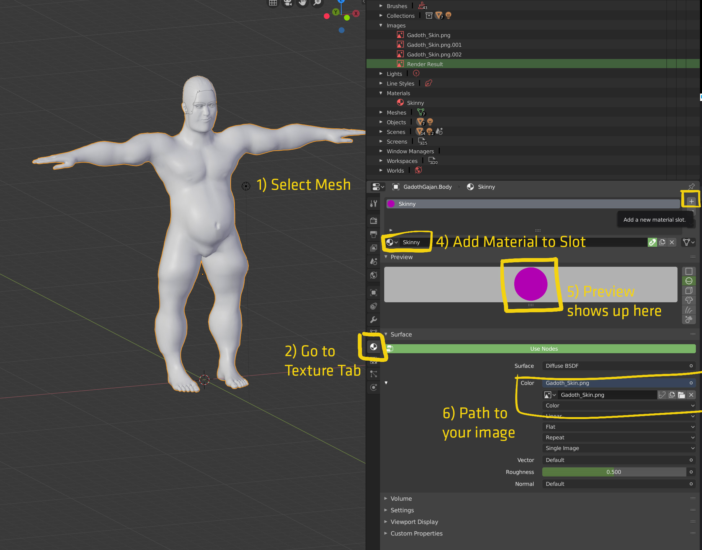This screenshot has height=550, width=702.
Task: Open the Tool properties tab
Action: (374, 204)
